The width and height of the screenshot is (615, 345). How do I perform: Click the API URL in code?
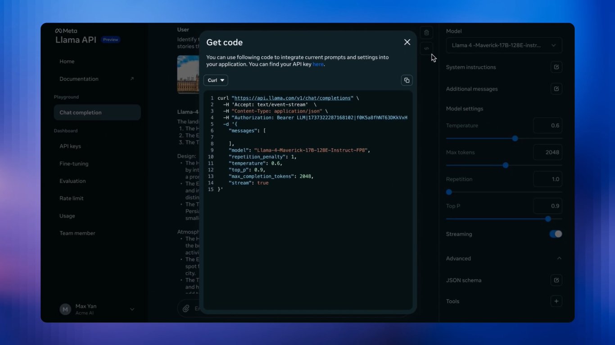[292, 98]
